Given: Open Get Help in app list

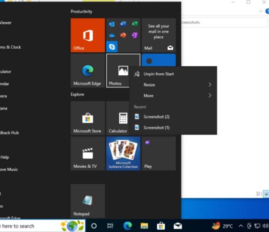Looking at the screenshot, I should click(x=5, y=157).
